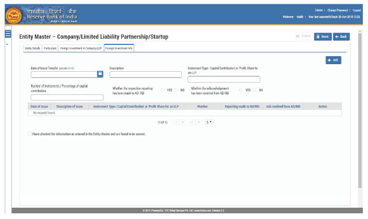This screenshot has height=219, width=368.
Task: Expand the small arrow below sidebar menu
Action: 7,44
